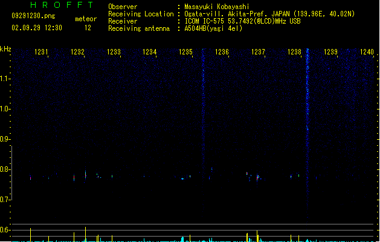Image resolution: width=380 pixels, height=242 pixels.
Task: Select observer name Masayuki Kobayashi
Action: [x=217, y=7]
